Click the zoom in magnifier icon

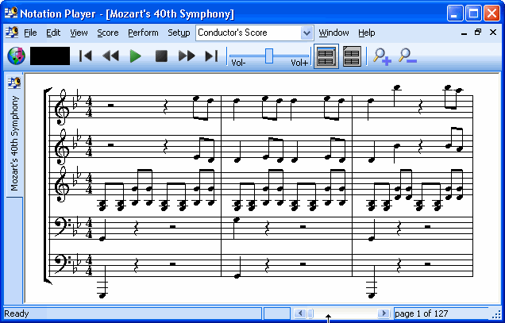382,56
